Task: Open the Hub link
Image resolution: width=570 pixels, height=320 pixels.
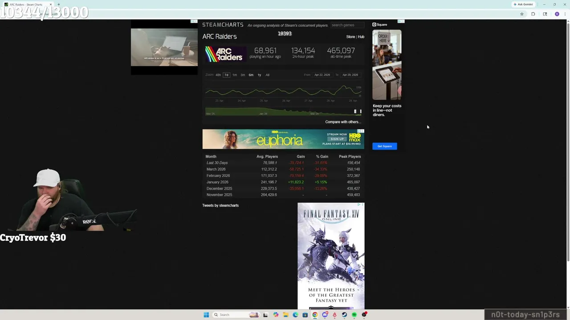Action: tap(361, 37)
